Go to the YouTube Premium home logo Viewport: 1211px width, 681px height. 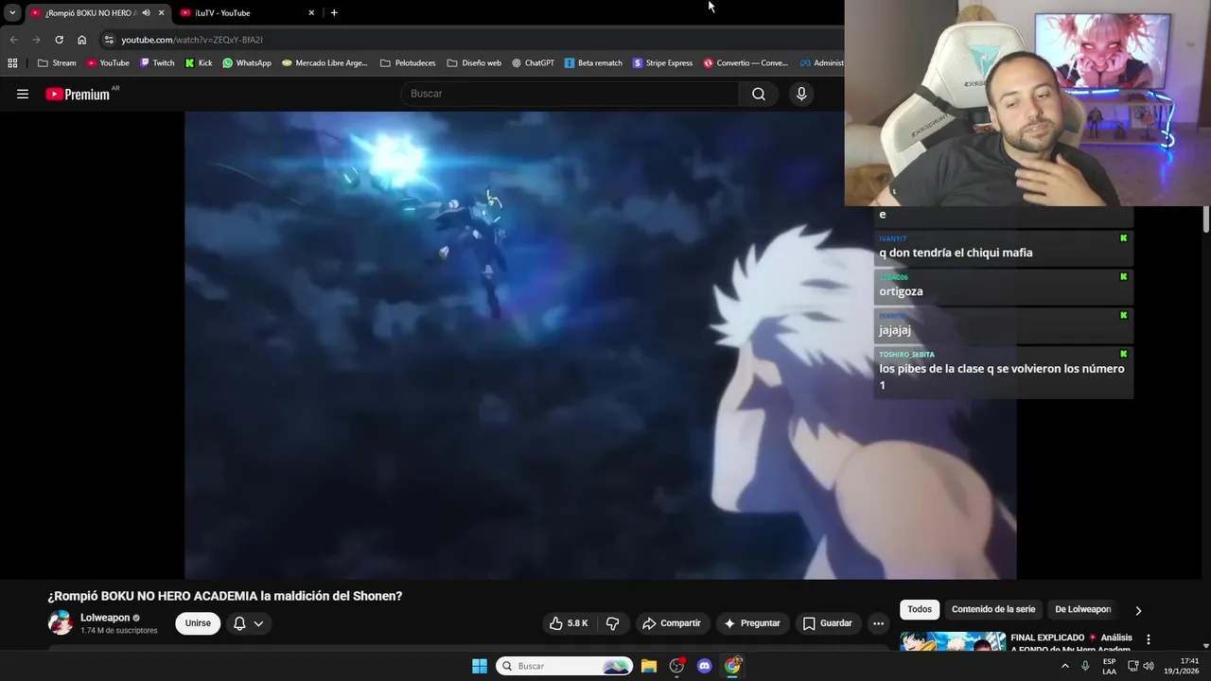click(x=78, y=94)
